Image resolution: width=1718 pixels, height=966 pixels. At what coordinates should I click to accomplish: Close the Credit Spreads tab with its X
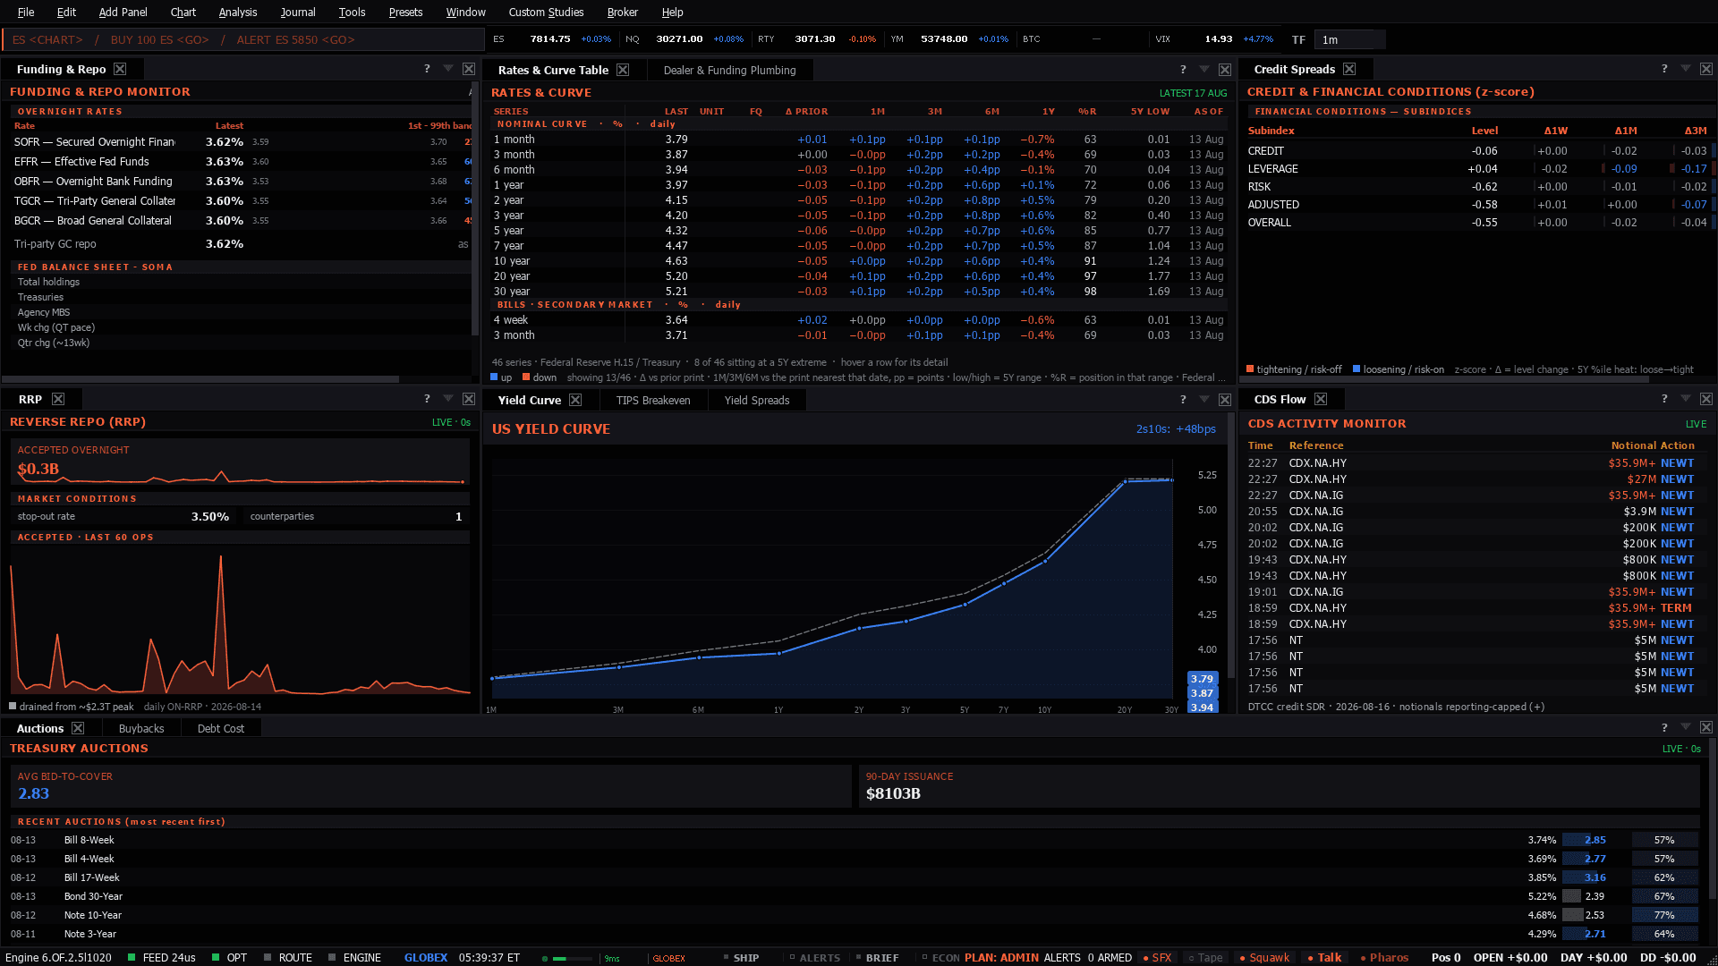coord(1349,69)
